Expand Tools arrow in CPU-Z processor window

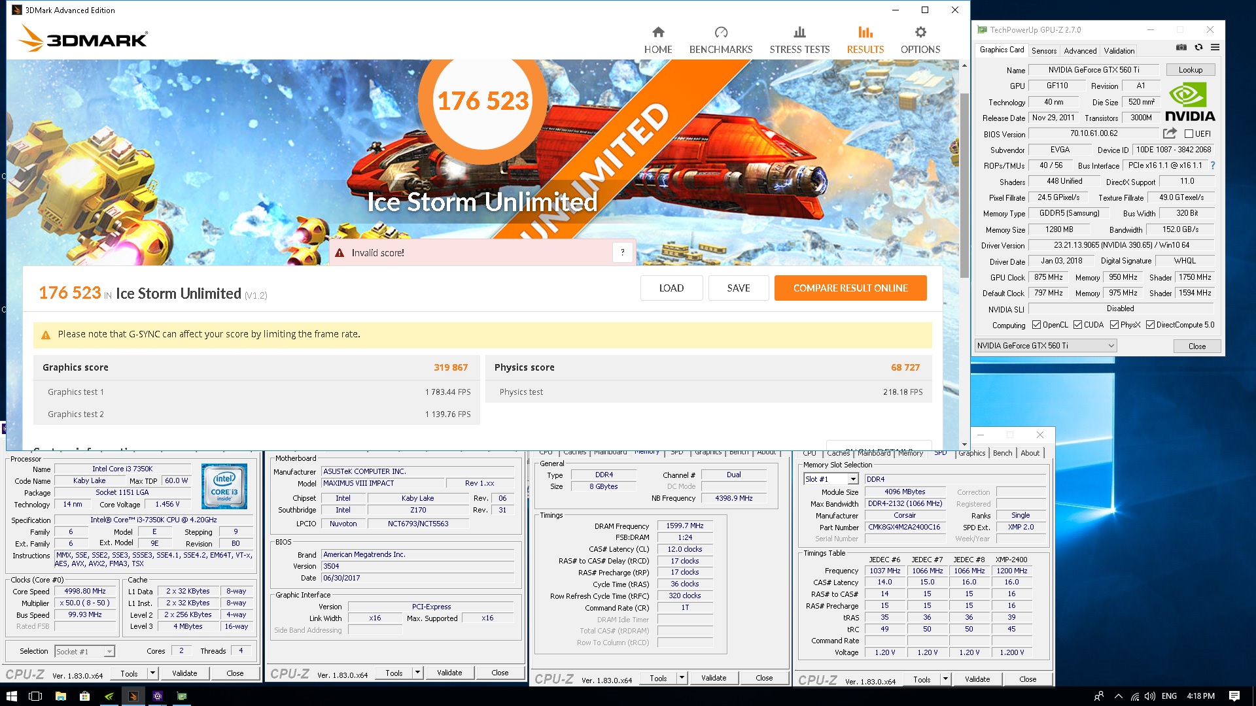coord(152,673)
